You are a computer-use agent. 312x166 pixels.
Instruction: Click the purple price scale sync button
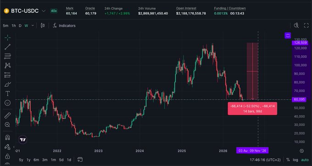point(288,36)
